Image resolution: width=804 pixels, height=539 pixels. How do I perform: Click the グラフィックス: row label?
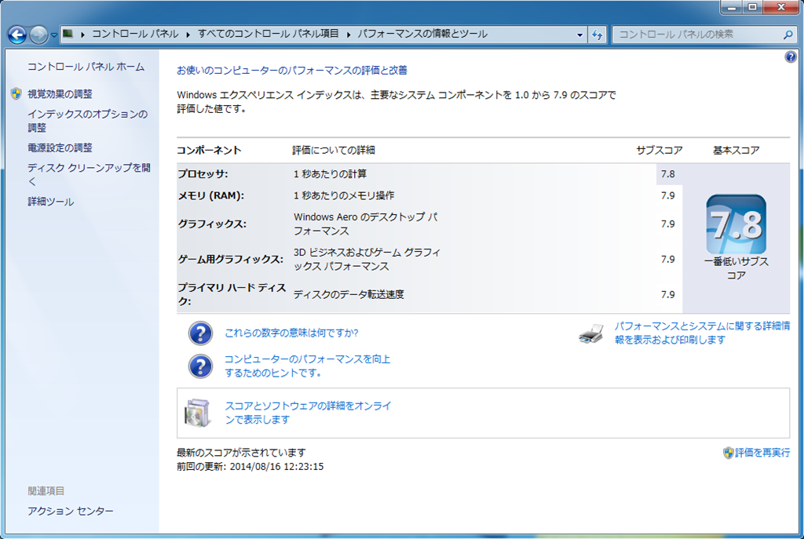point(212,224)
